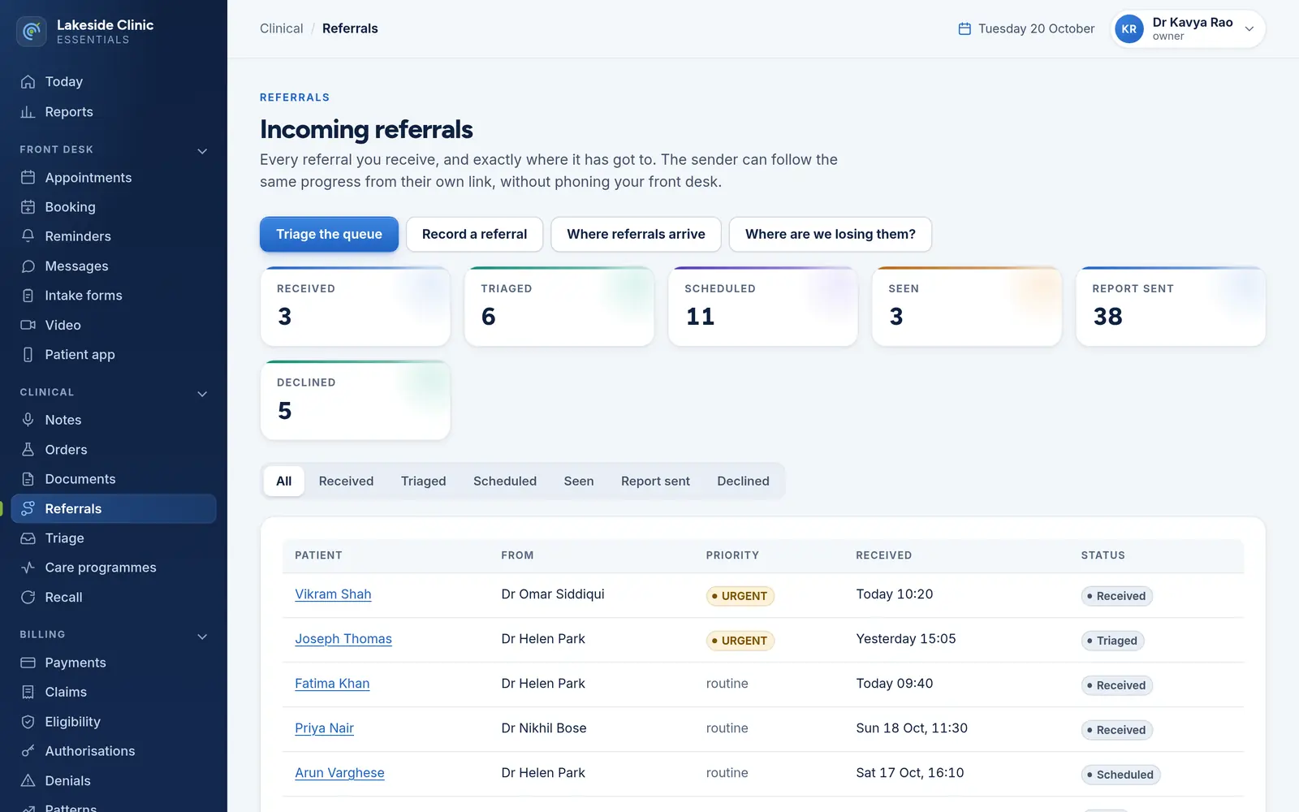Click the Triaged summary card

click(x=559, y=307)
